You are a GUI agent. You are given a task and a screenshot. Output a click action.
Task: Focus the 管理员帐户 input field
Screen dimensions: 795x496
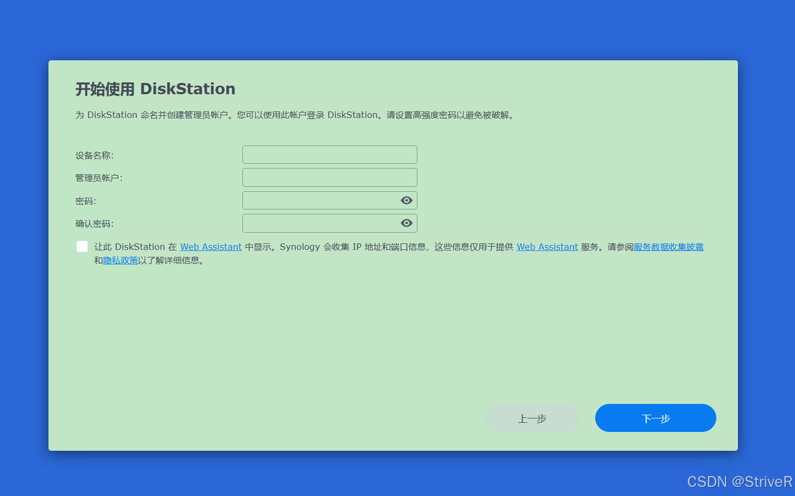(330, 177)
